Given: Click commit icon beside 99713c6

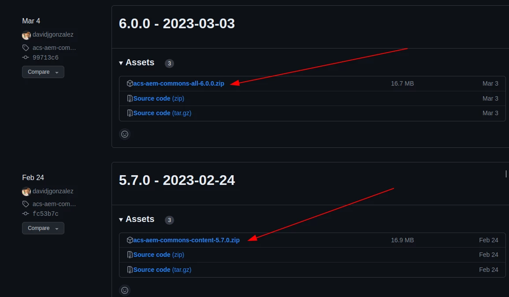Looking at the screenshot, I should point(26,57).
